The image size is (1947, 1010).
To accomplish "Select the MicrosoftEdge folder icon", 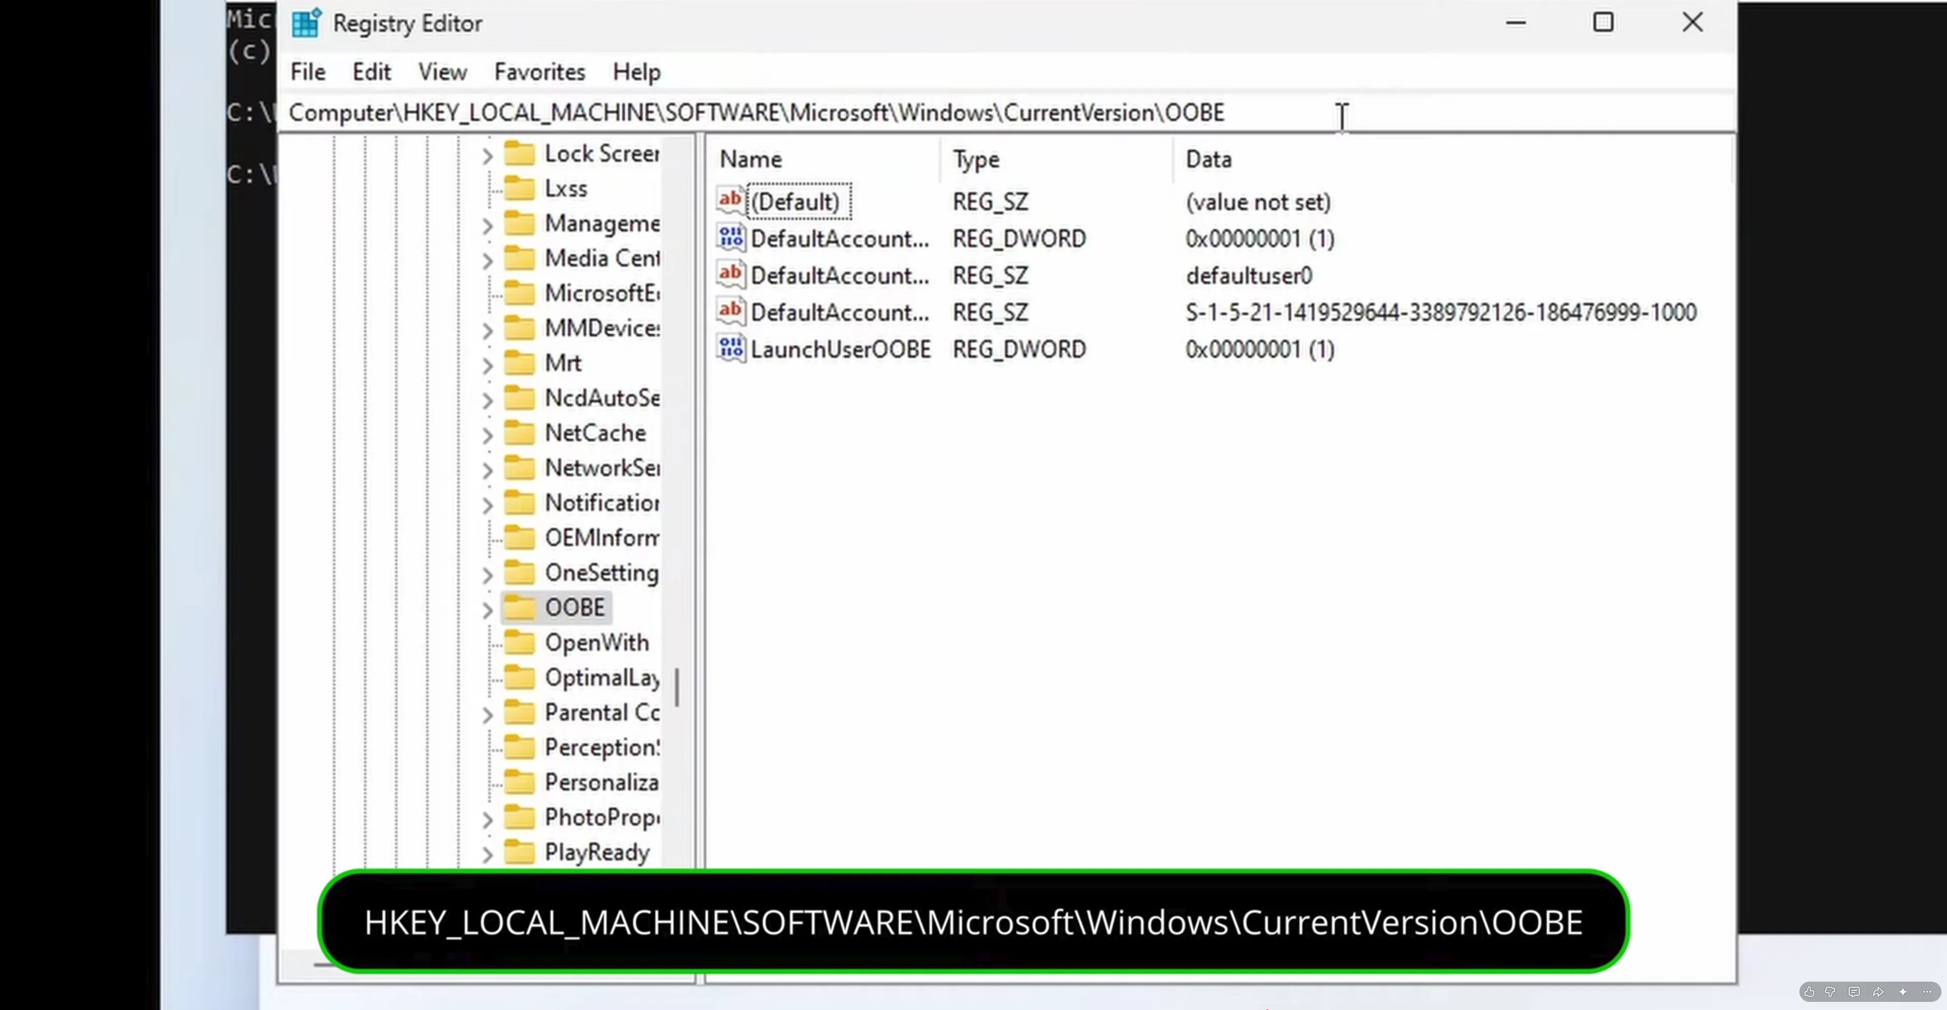I will point(519,292).
